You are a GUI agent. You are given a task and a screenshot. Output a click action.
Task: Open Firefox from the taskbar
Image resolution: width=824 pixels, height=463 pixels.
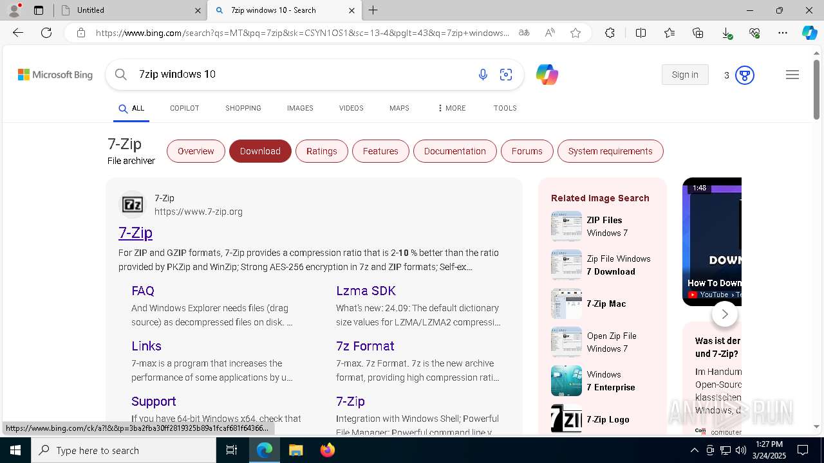click(x=328, y=450)
